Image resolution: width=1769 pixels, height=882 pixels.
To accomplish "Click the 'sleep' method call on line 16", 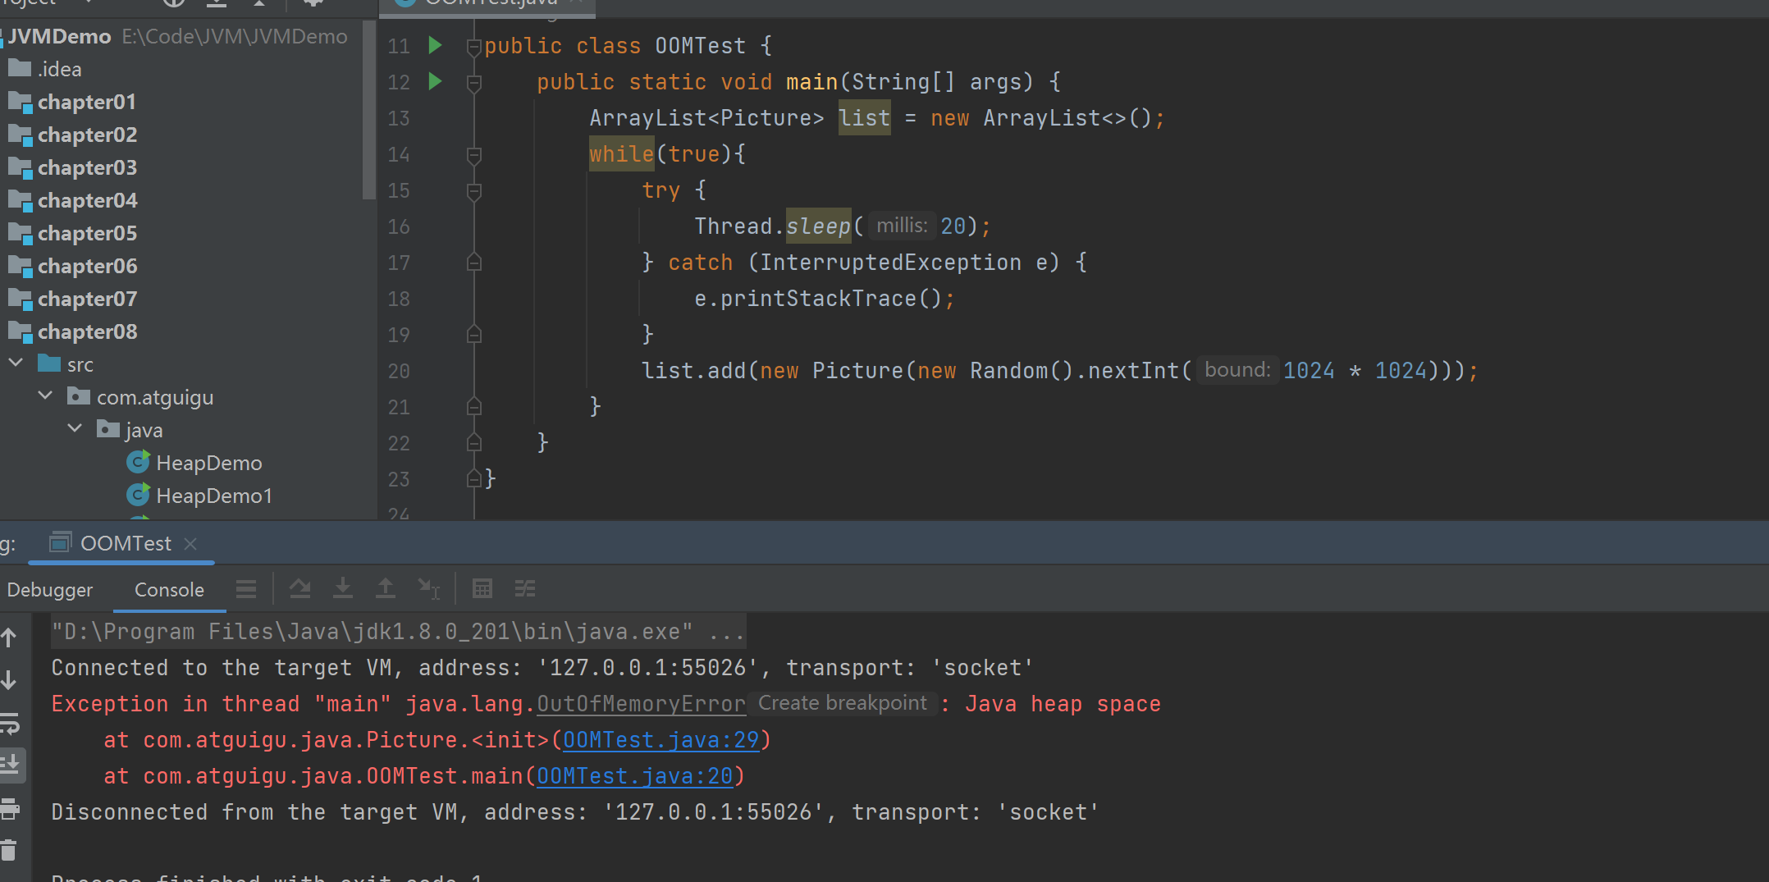I will pyautogui.click(x=818, y=226).
